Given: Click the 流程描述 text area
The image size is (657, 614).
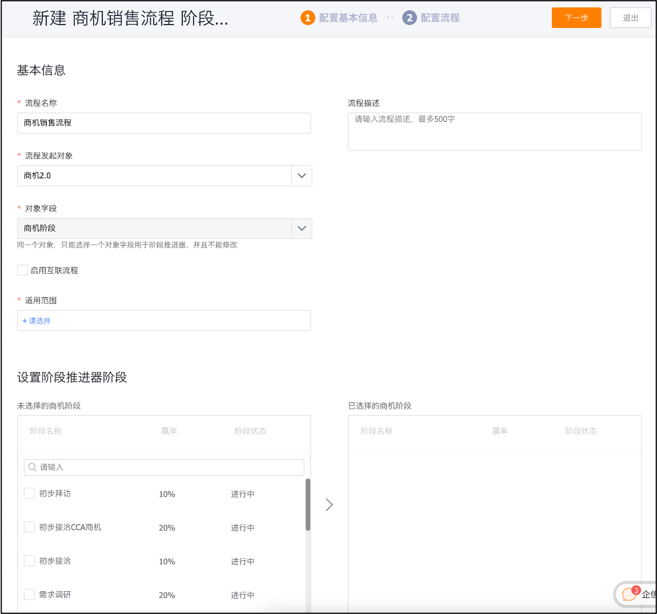Looking at the screenshot, I should tap(494, 131).
